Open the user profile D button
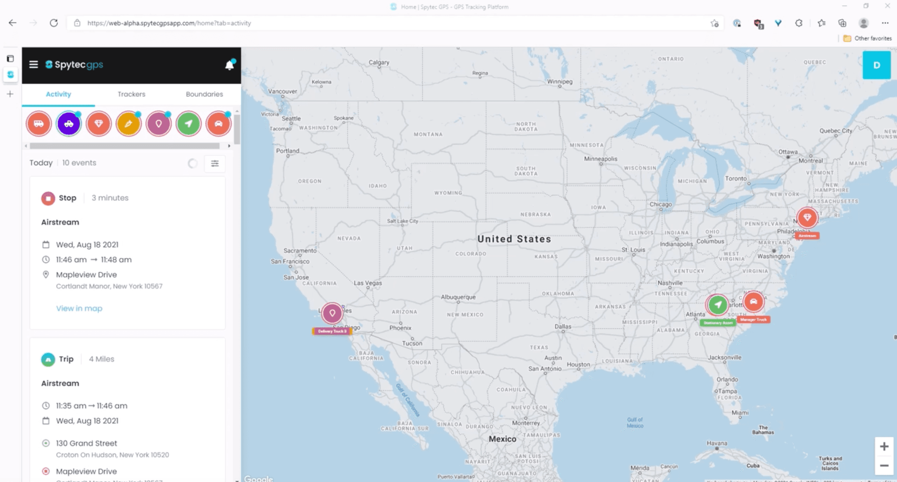This screenshot has width=897, height=482. [x=876, y=65]
